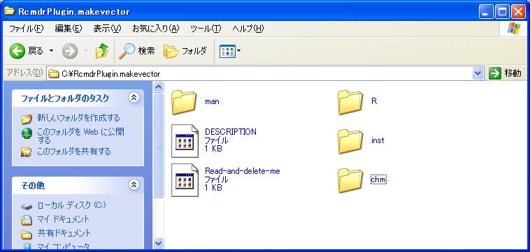The image size is (530, 252).
Task: Click the address bar path field
Action: (x=260, y=73)
